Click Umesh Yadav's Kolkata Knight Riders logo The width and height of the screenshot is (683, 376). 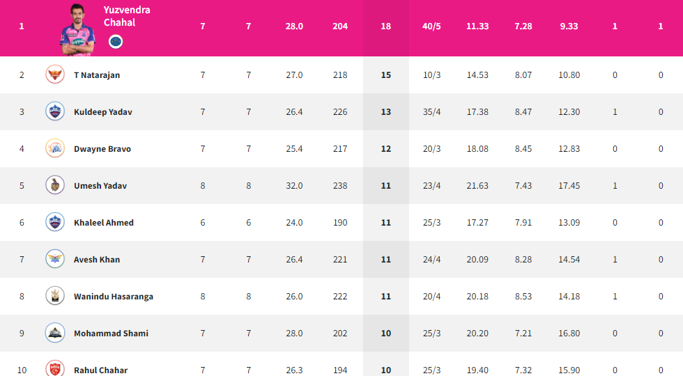pyautogui.click(x=55, y=185)
